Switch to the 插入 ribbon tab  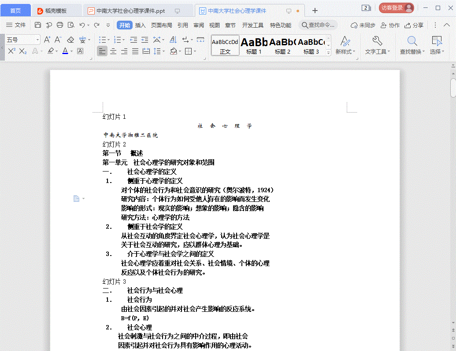tap(140, 25)
